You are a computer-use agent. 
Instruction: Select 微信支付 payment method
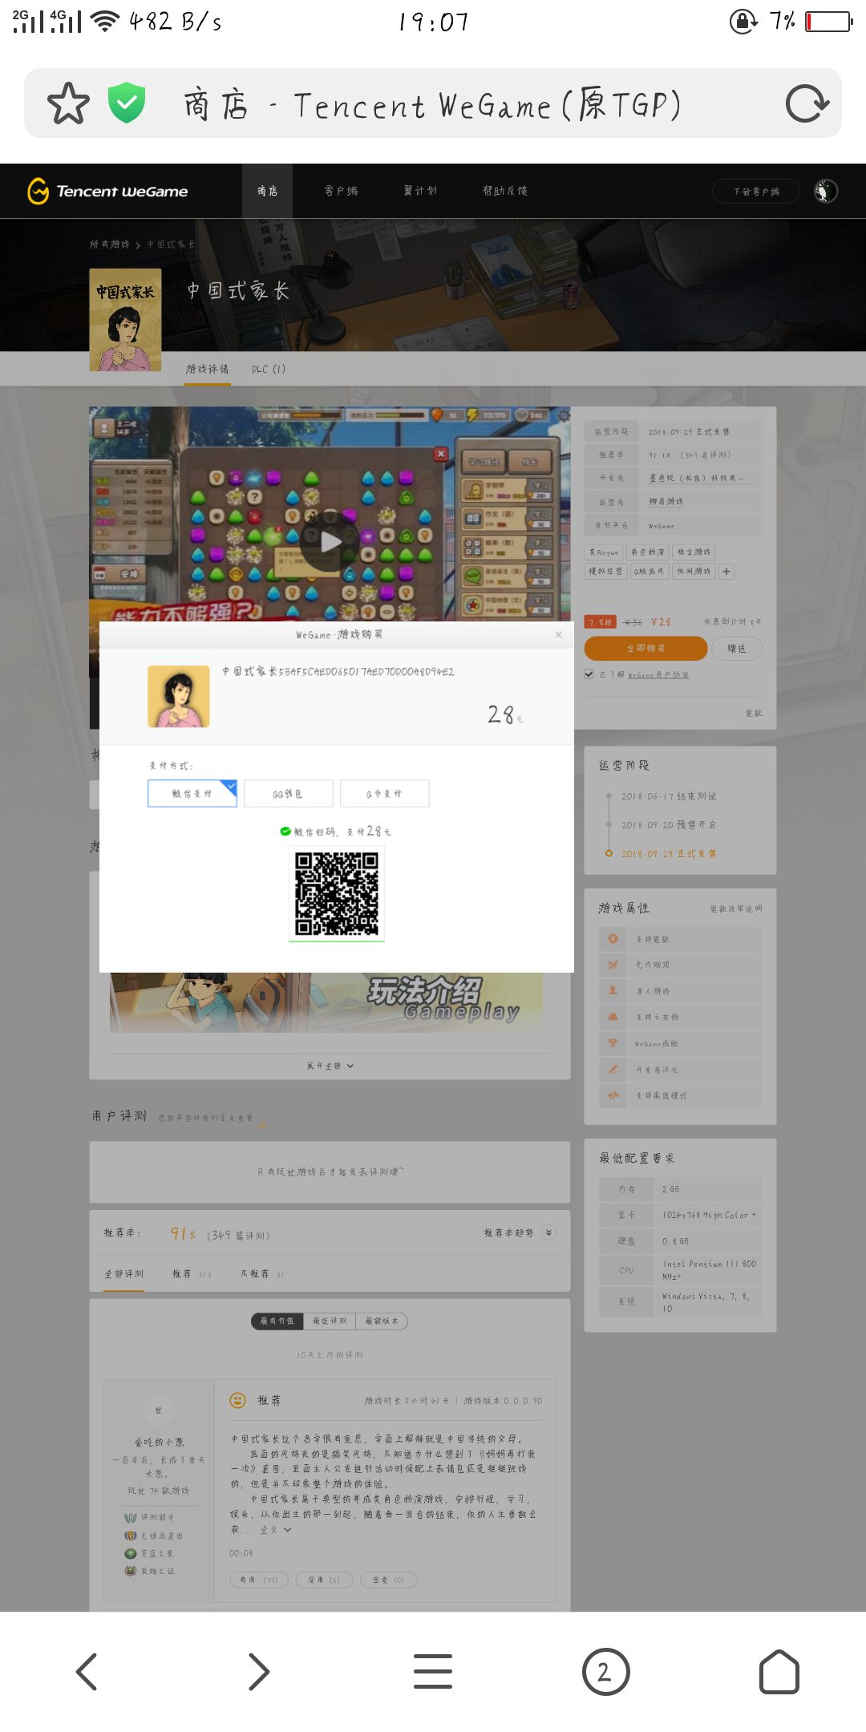tap(192, 793)
